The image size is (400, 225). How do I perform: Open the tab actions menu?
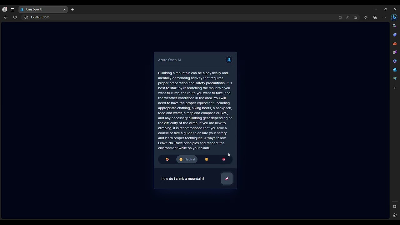pyautogui.click(x=12, y=9)
